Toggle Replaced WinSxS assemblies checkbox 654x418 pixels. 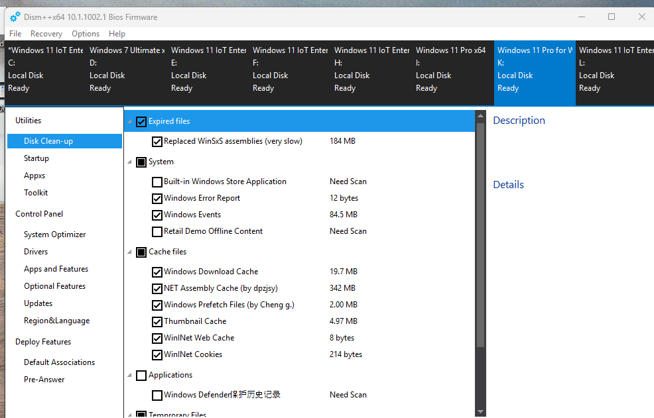pos(157,142)
